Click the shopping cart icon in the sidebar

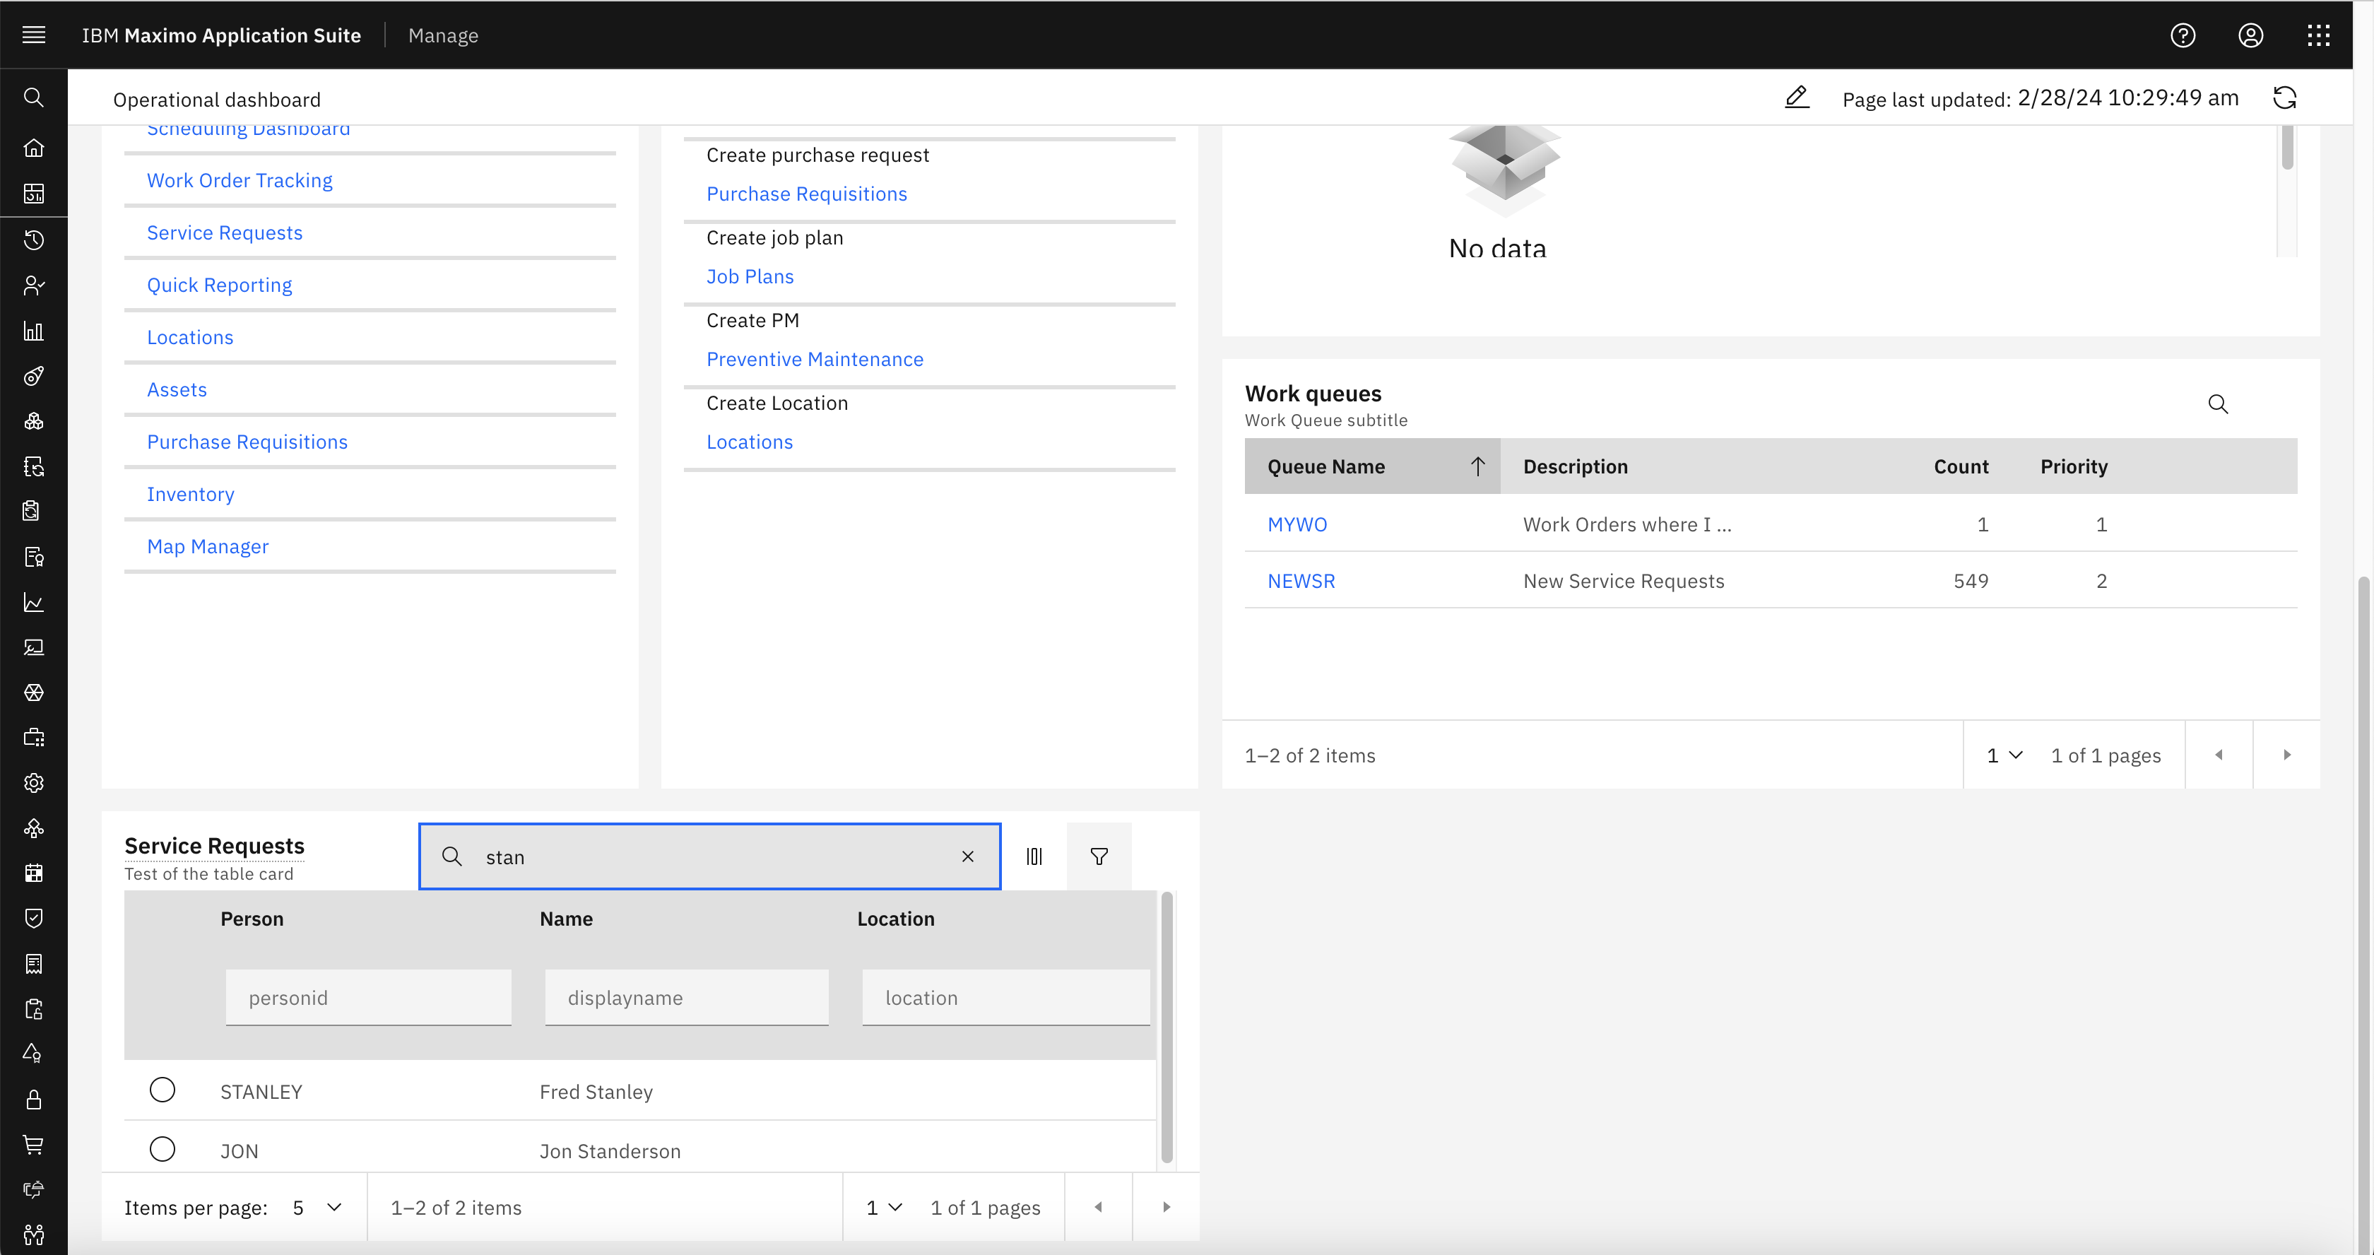[x=34, y=1145]
